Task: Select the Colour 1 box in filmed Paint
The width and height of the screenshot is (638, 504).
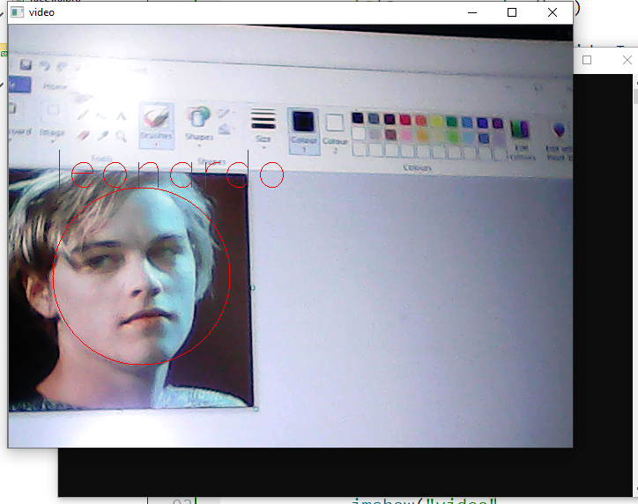Action: coord(303,131)
